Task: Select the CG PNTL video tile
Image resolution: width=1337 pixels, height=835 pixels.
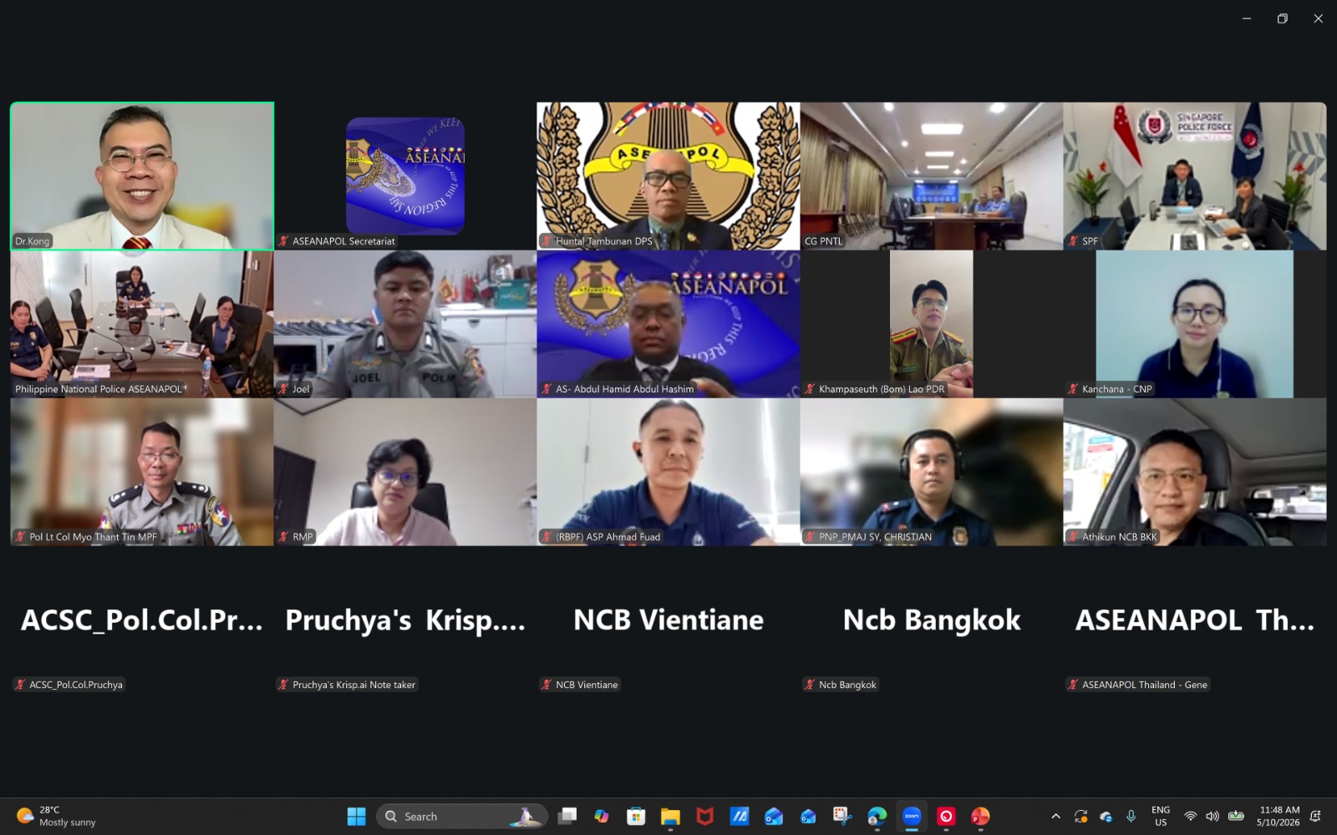Action: pyautogui.click(x=932, y=176)
